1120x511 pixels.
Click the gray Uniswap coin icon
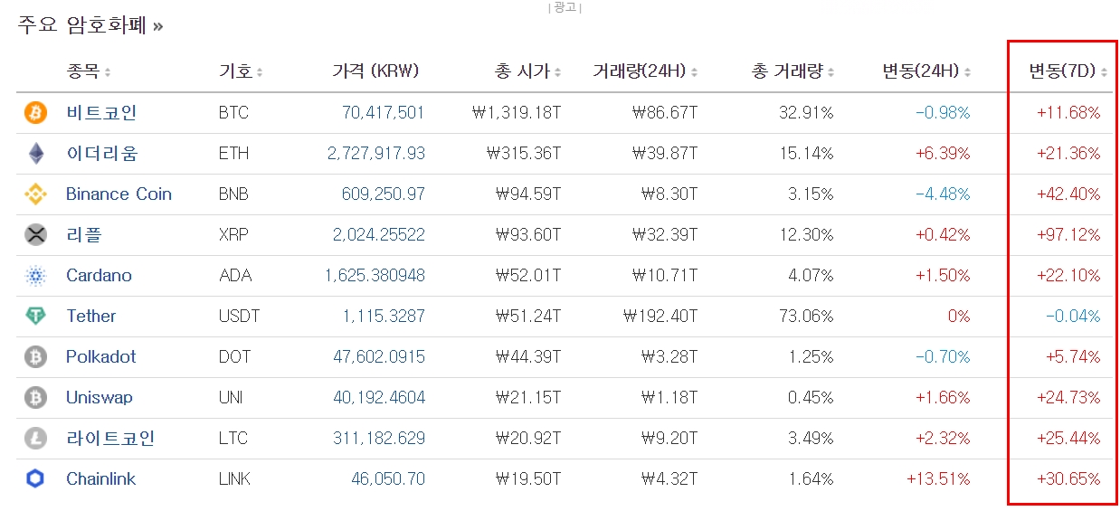35,398
